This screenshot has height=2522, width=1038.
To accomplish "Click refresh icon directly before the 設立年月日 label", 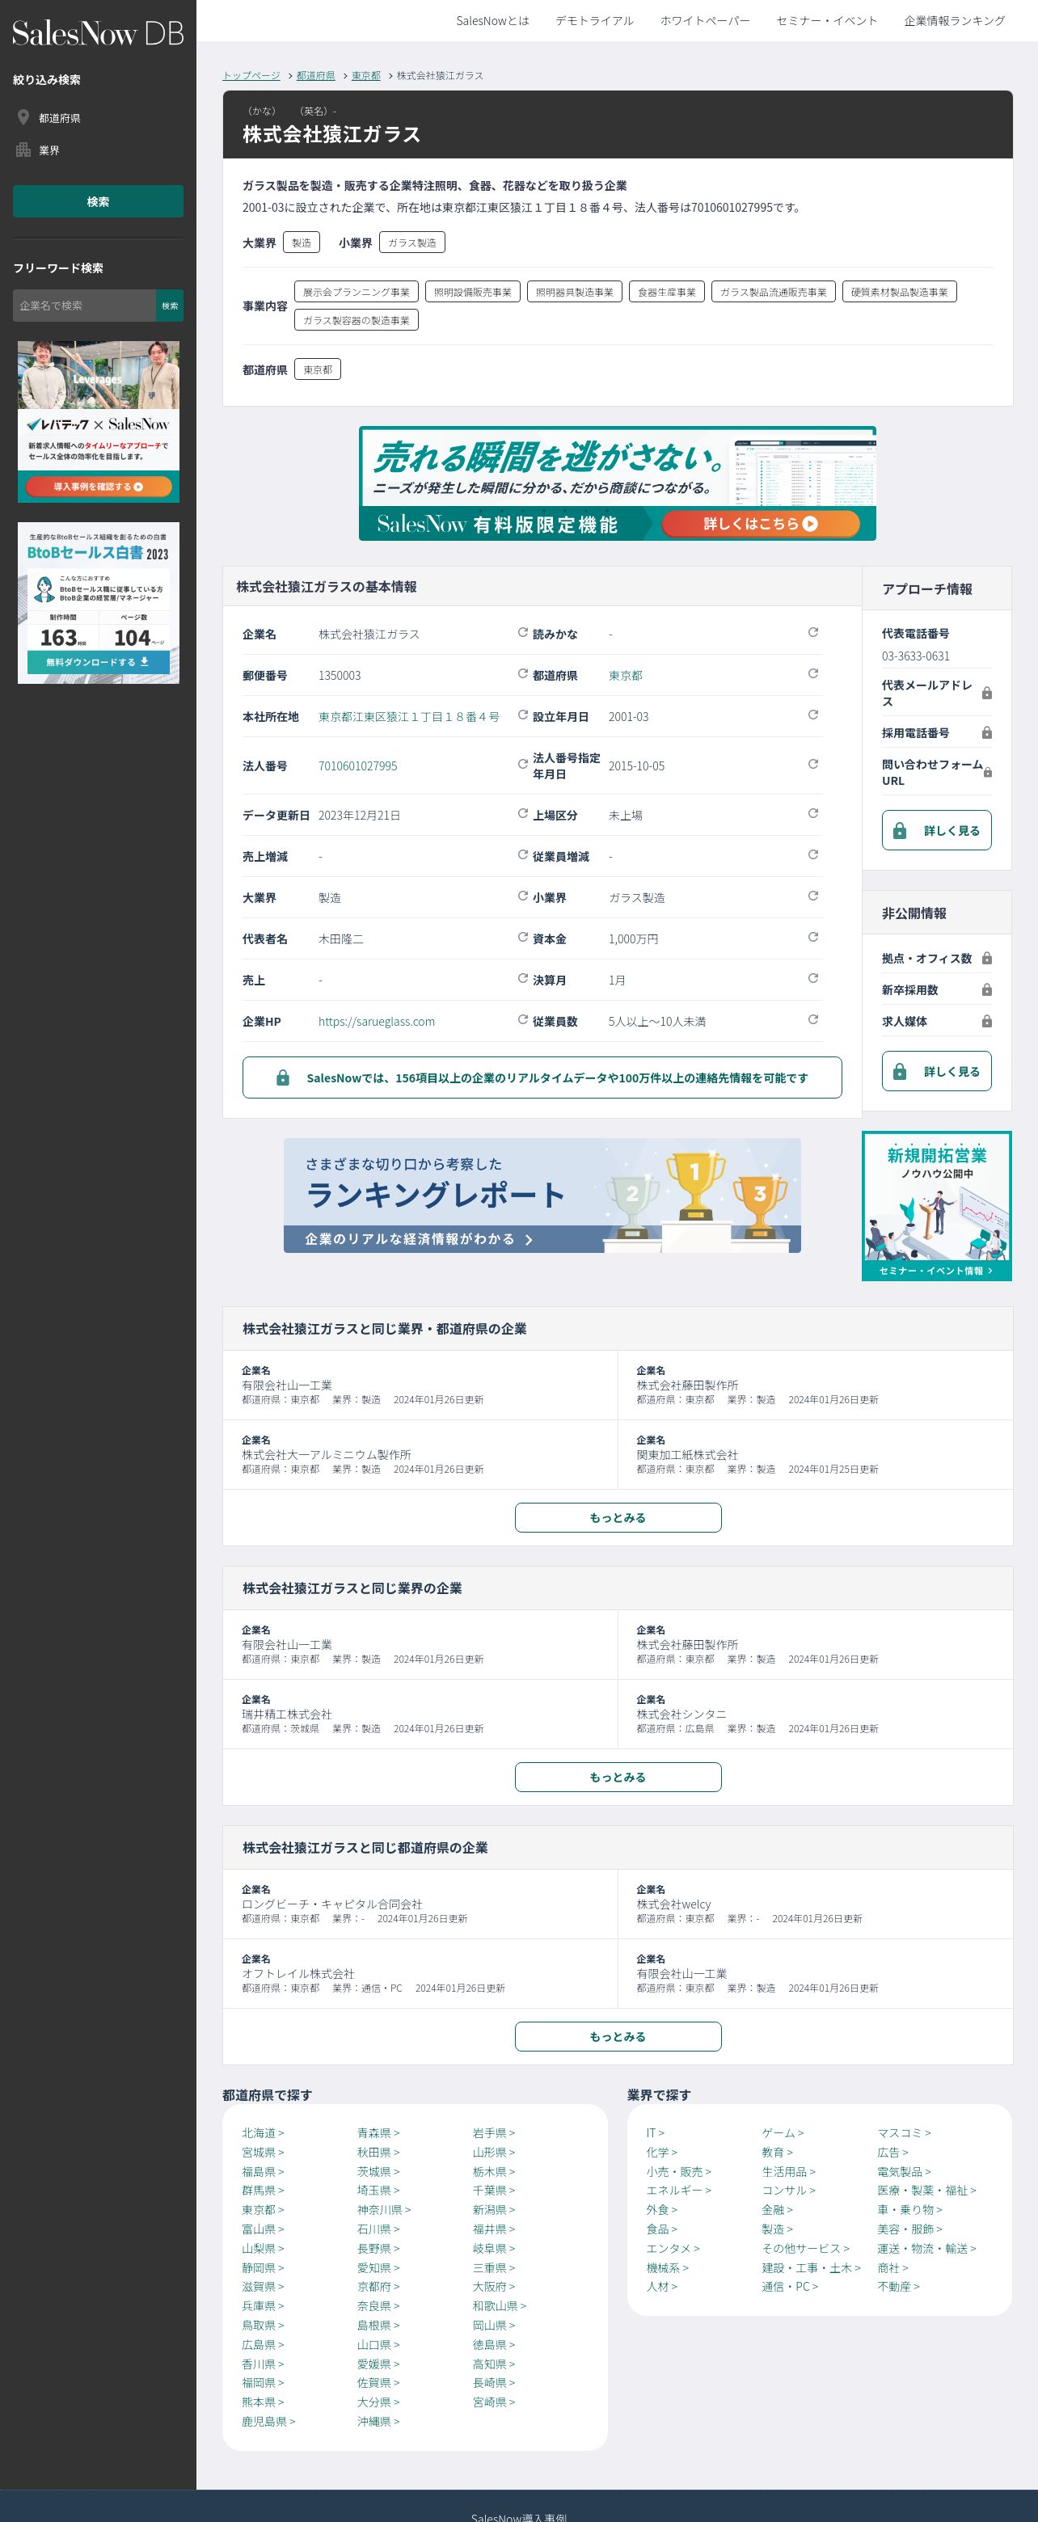I will click(x=523, y=715).
